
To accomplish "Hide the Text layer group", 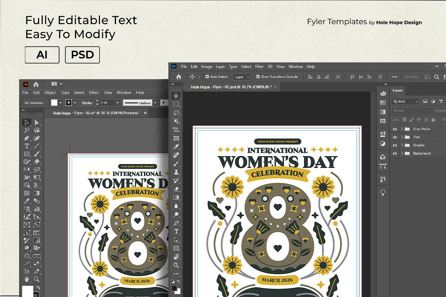I will pos(395,137).
